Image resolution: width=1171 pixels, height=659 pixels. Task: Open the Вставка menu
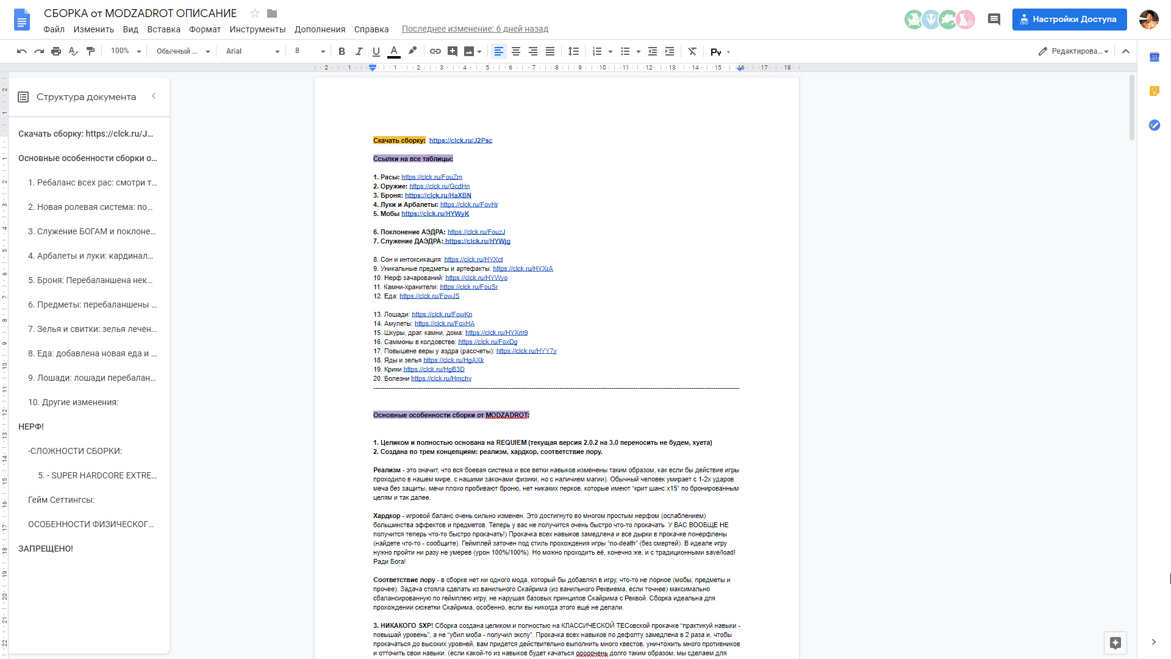tap(163, 29)
